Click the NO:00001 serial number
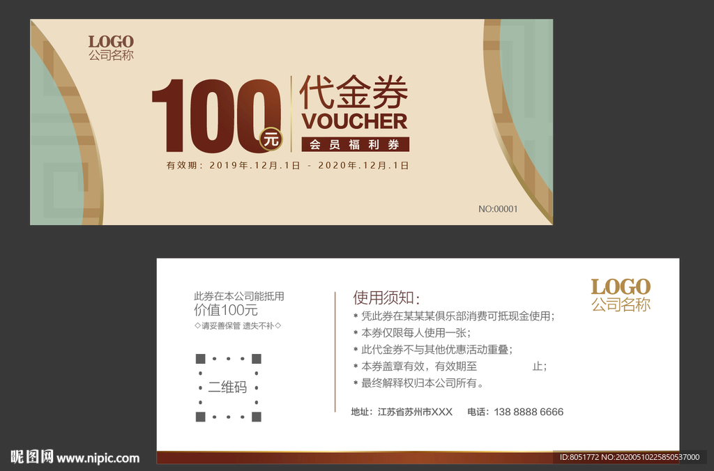Screen dimensions: 714x471 (x=498, y=209)
